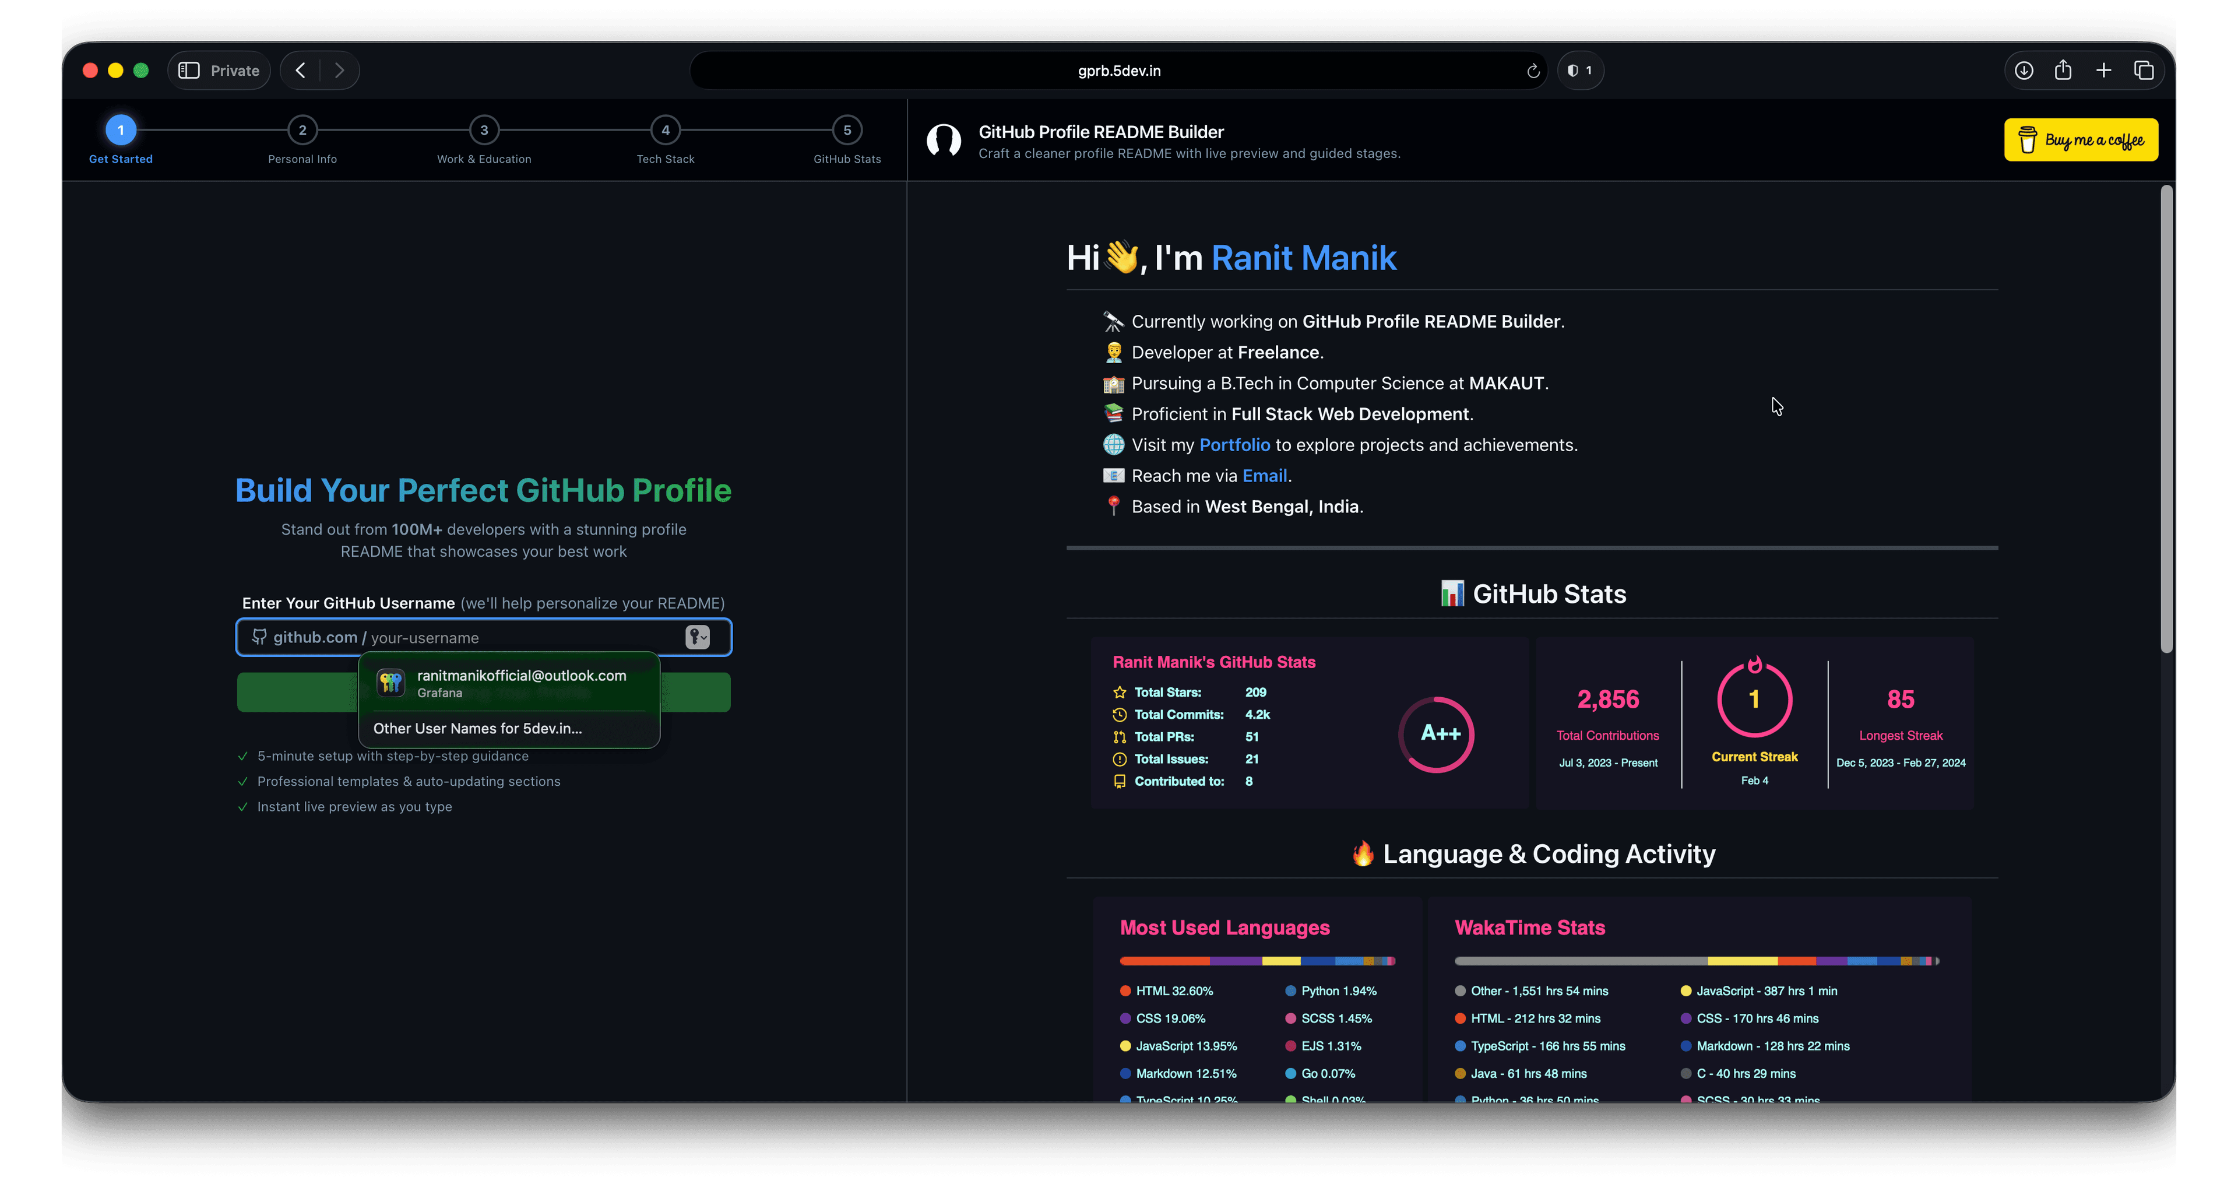Image resolution: width=2238 pixels, height=1184 pixels.
Task: Reload the page with the refresh icon
Action: point(1533,71)
